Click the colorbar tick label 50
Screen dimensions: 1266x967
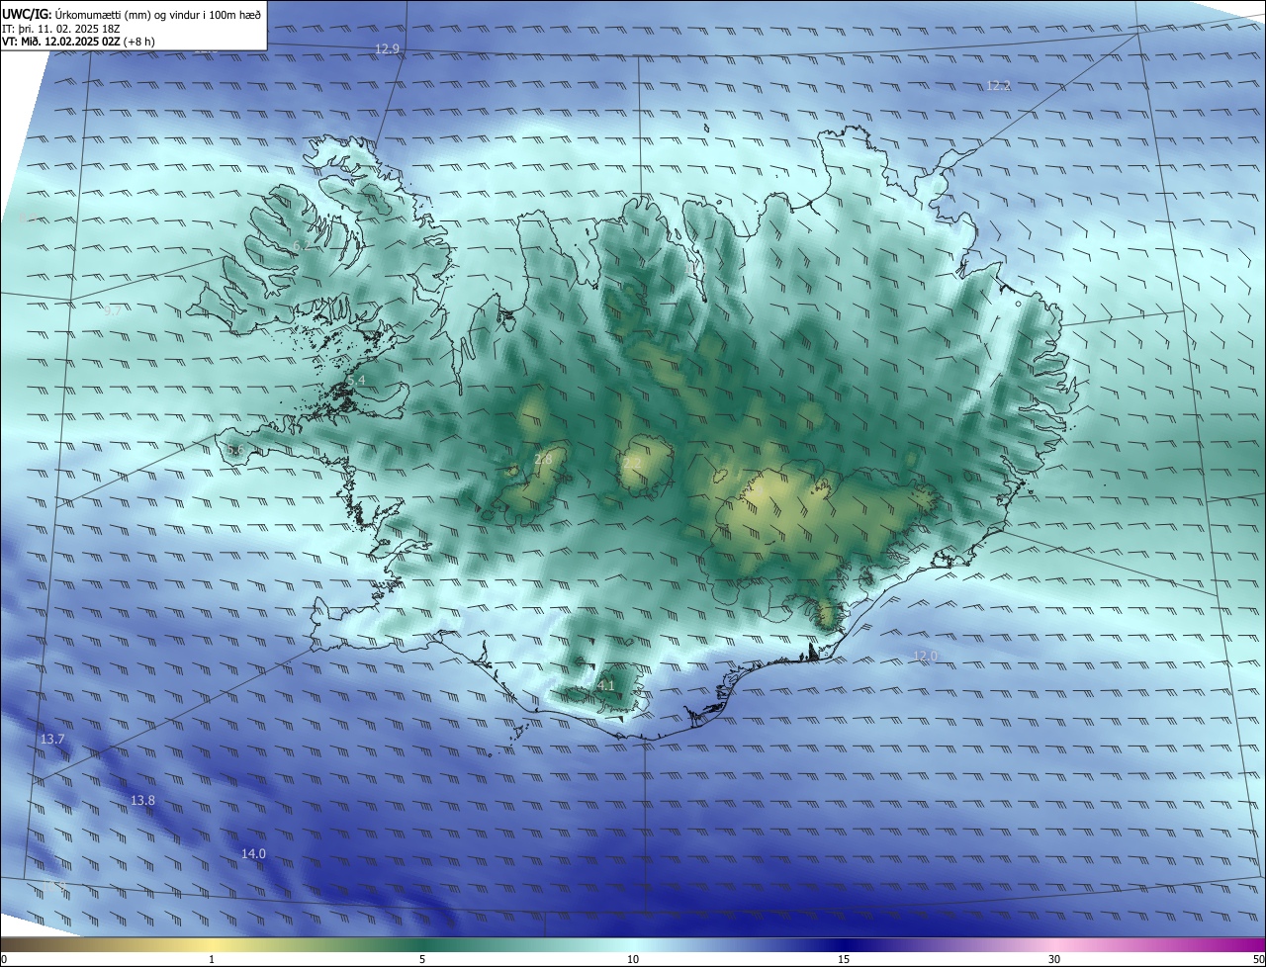pyautogui.click(x=1258, y=960)
